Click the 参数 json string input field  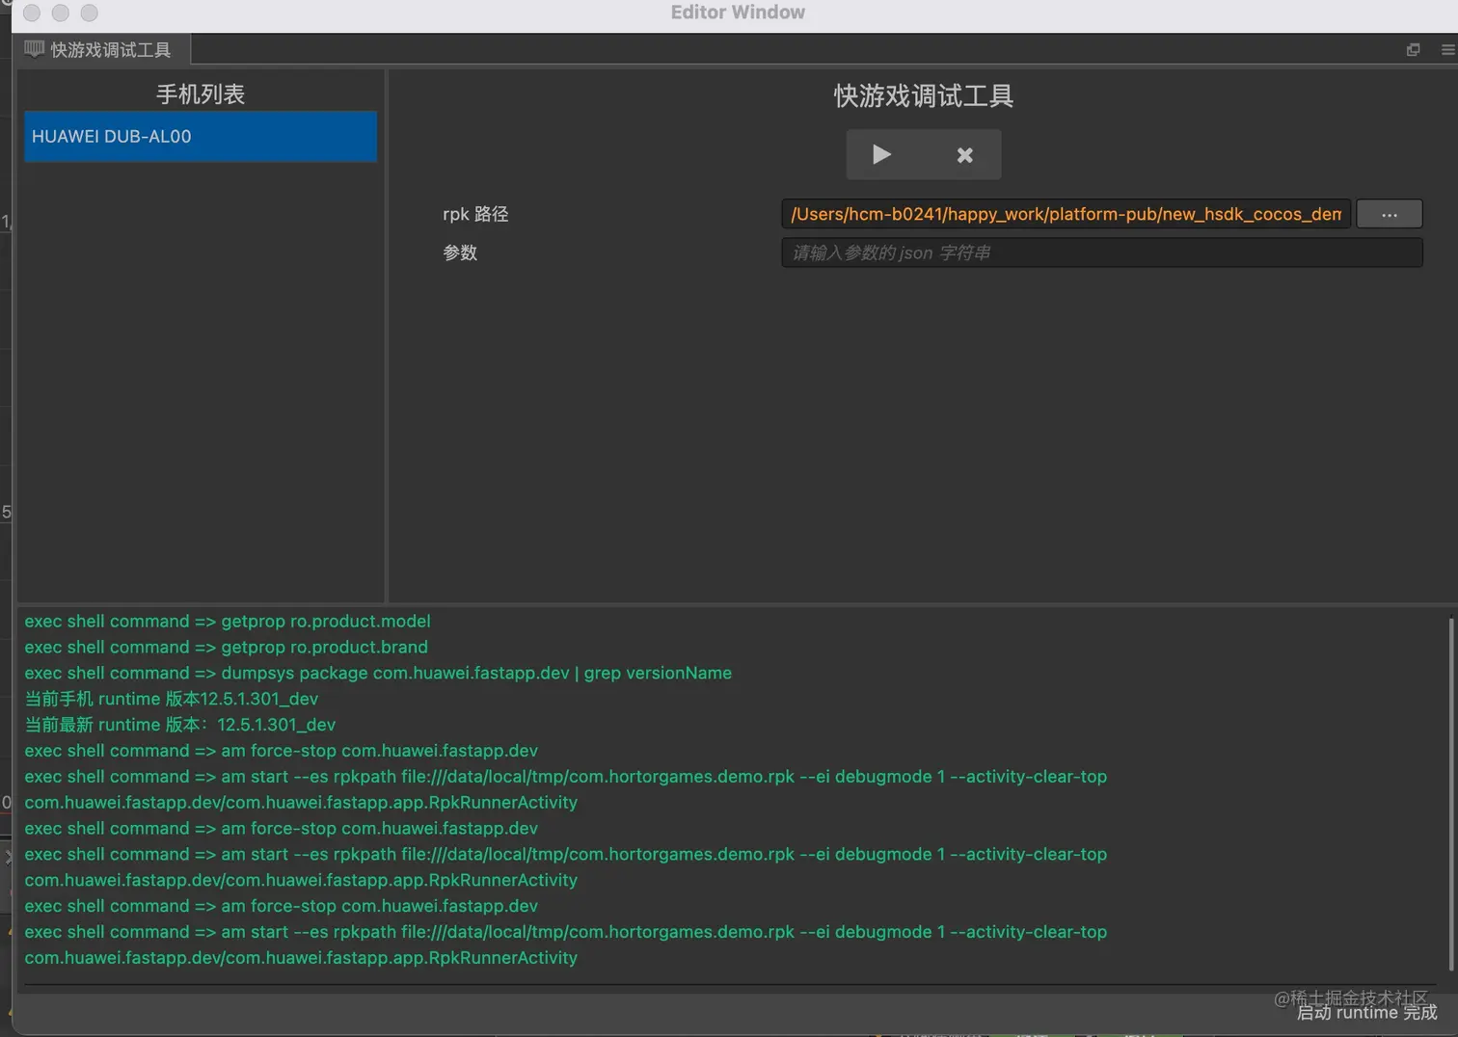pos(1102,253)
